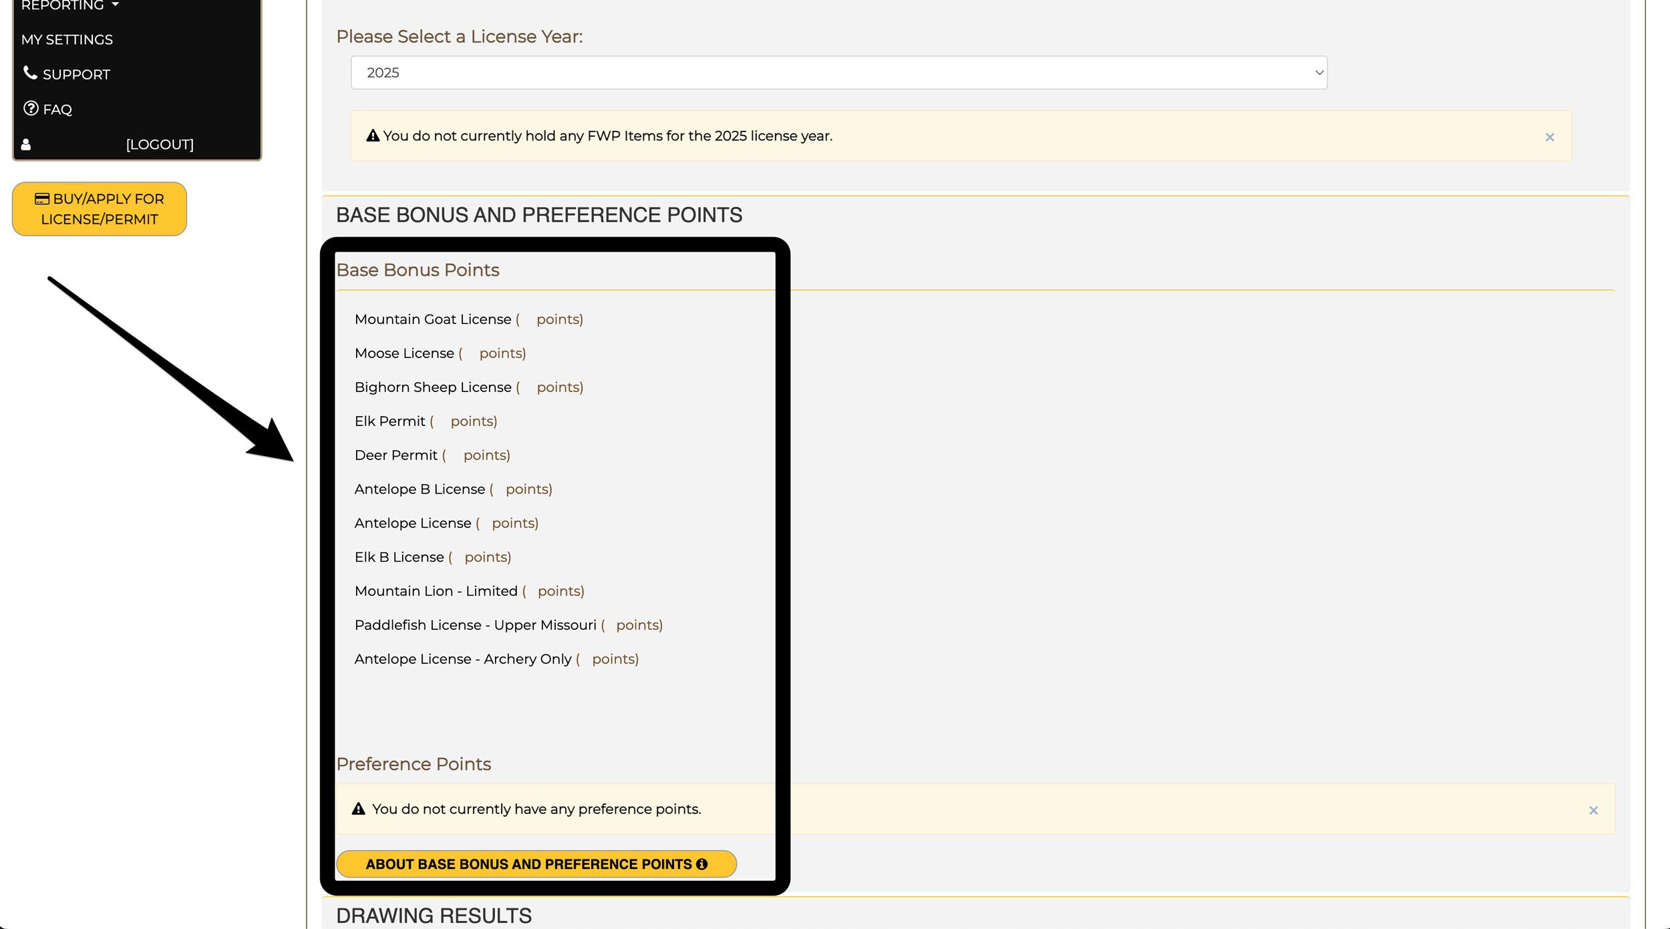Click the user profile icon in sidebar
Image resolution: width=1670 pixels, height=929 pixels.
26,144
